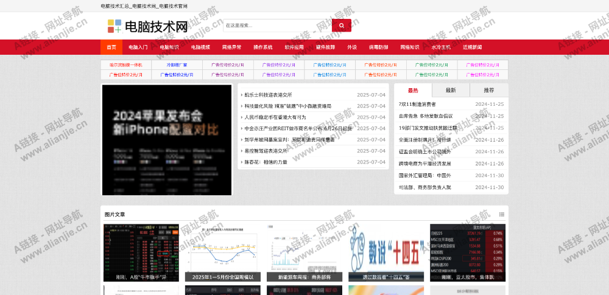Open article 易控智驾递表港交所
609x295 pixels.
266,151
